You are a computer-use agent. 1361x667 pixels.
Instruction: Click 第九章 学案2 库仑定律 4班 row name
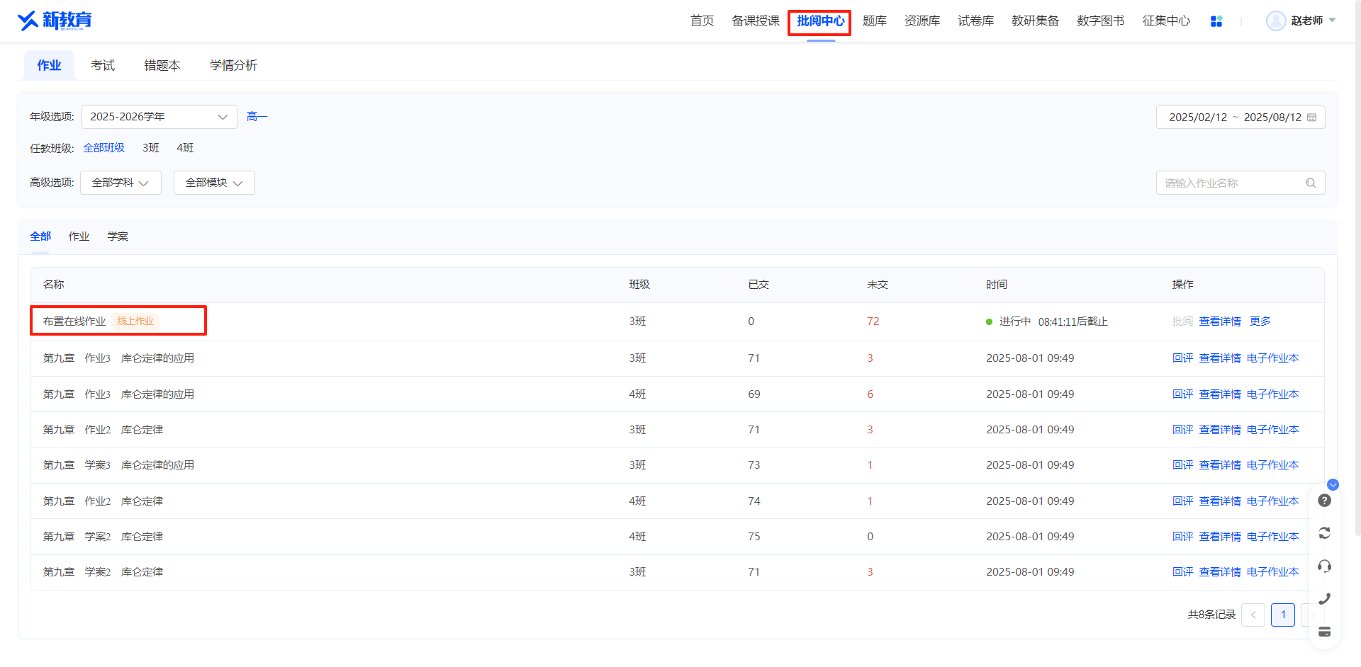[x=103, y=537]
